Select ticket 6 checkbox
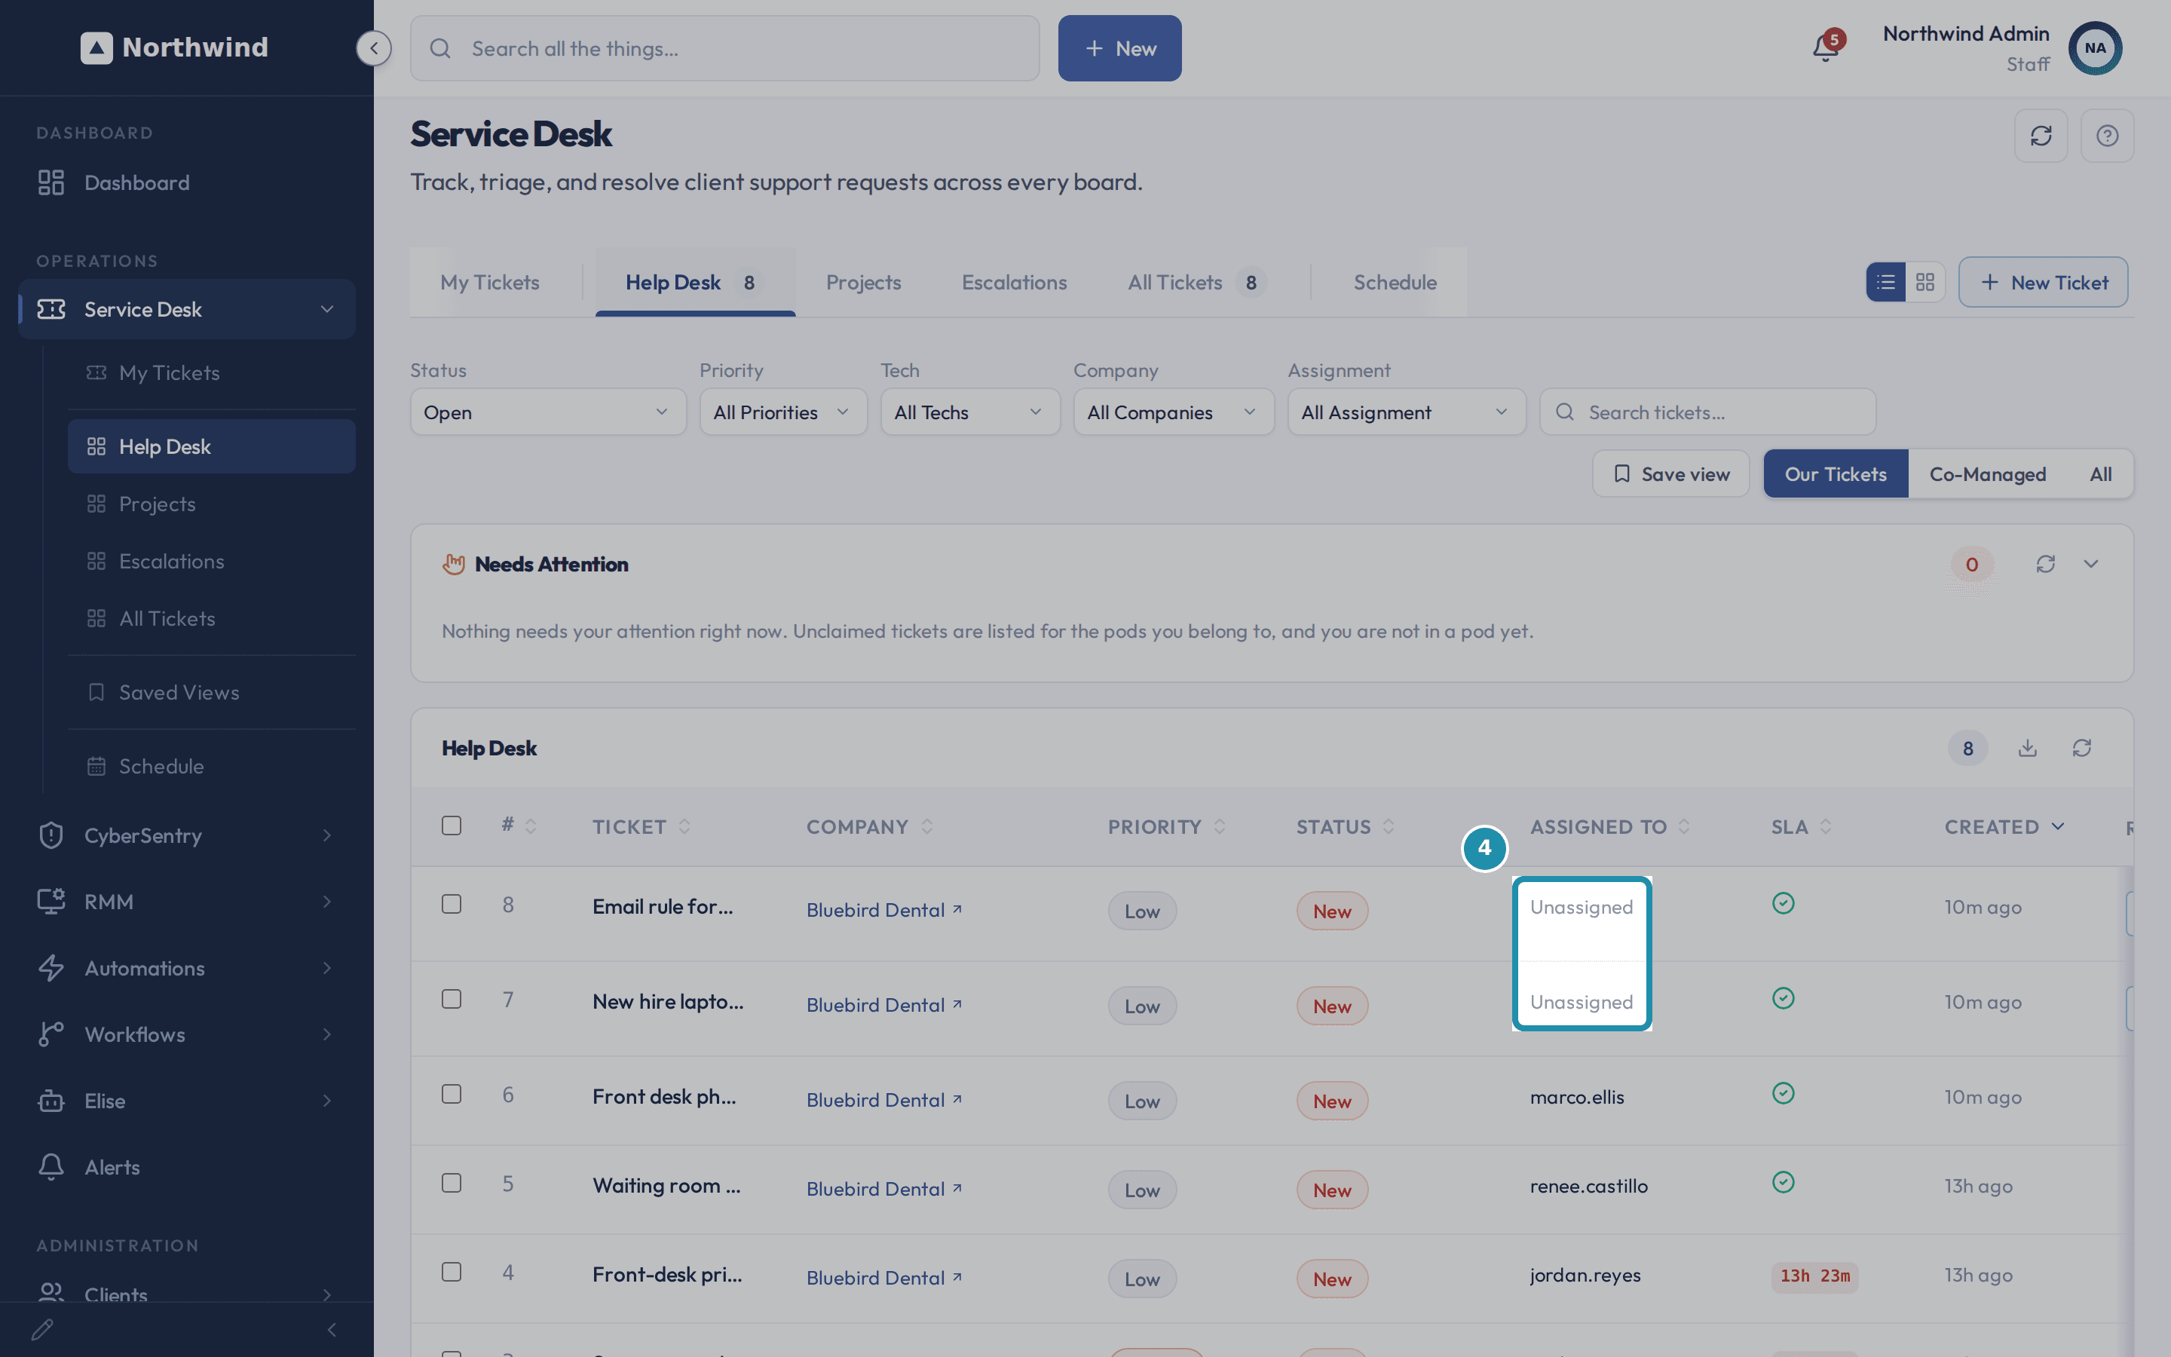This screenshot has width=2171, height=1357. [452, 1094]
